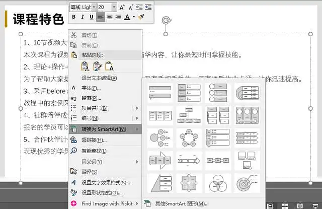Pick the basic timeline arrow layout

189,160
